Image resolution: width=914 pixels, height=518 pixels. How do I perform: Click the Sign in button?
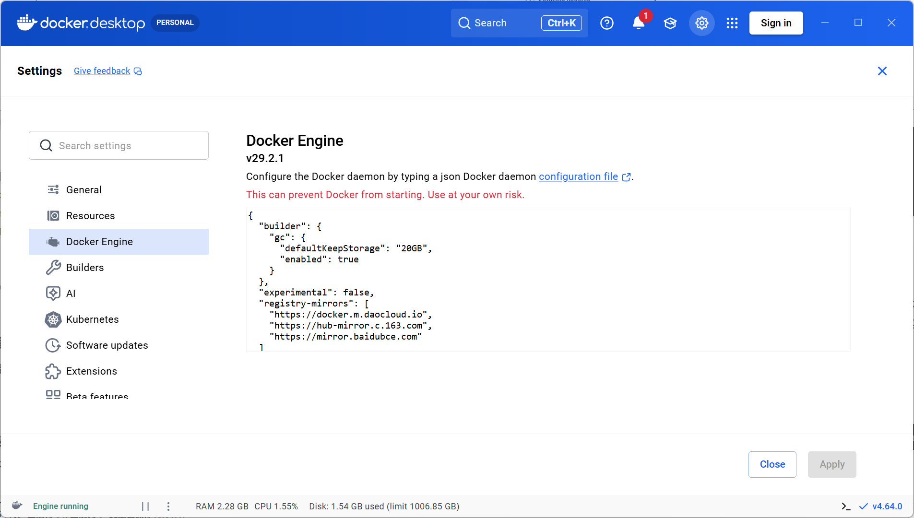coord(776,23)
